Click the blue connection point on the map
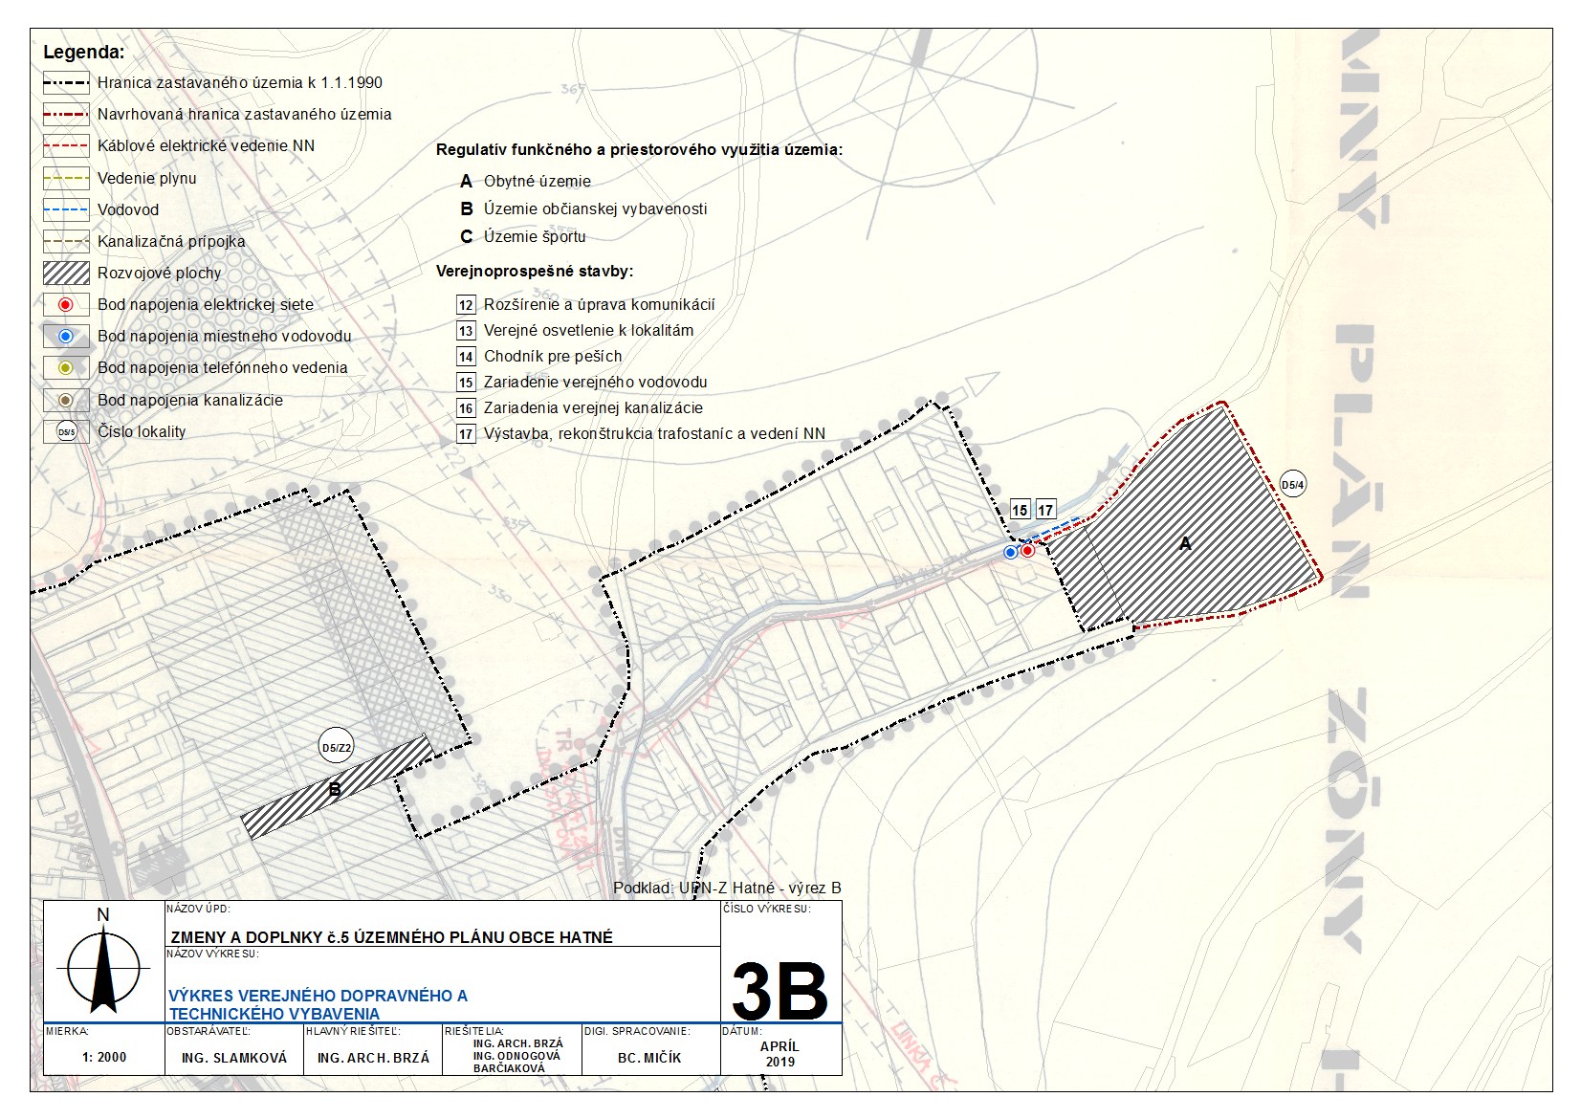 point(1010,553)
